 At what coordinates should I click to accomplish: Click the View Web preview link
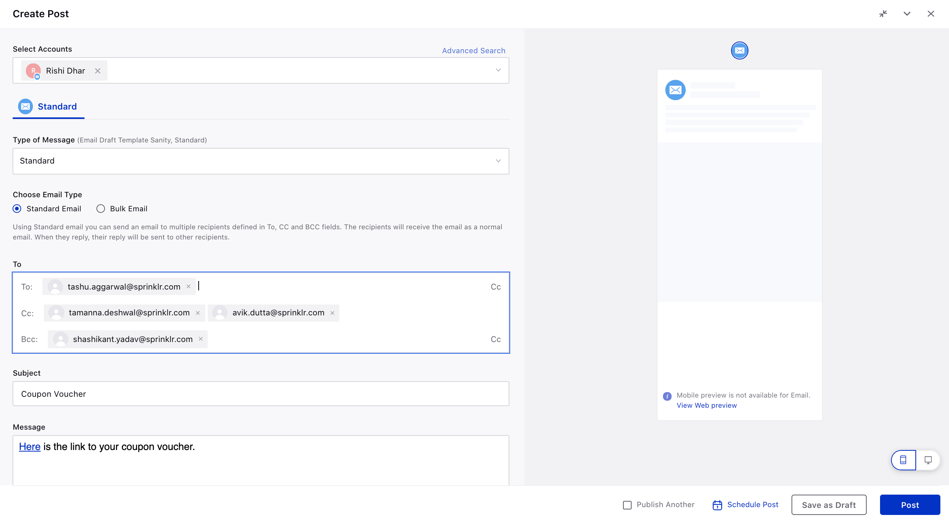click(x=706, y=404)
